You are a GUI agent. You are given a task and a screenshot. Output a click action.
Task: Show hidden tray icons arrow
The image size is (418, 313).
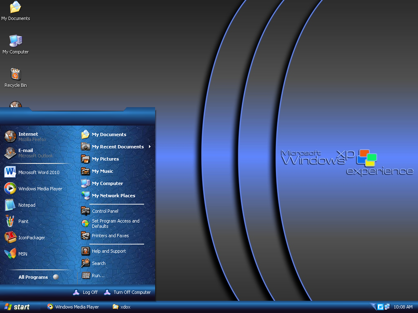tap(373, 306)
